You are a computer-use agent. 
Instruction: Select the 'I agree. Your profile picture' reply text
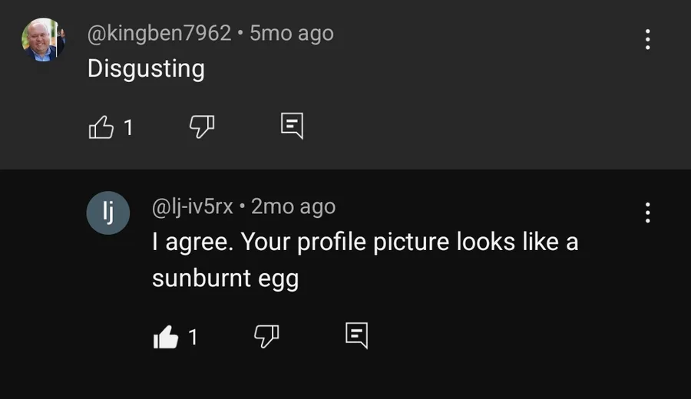coord(260,242)
